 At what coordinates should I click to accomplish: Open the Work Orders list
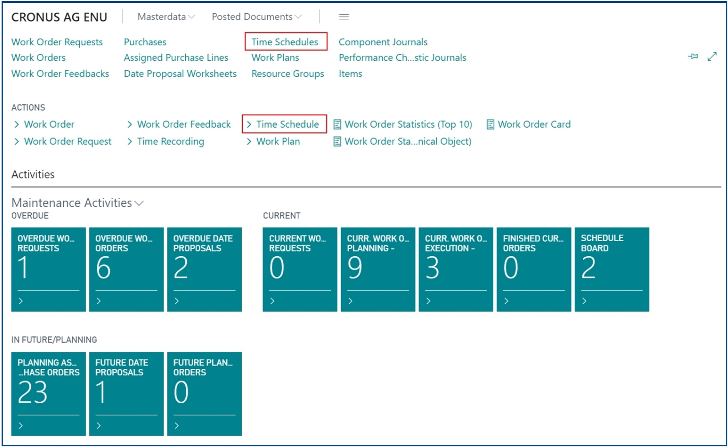[38, 58]
